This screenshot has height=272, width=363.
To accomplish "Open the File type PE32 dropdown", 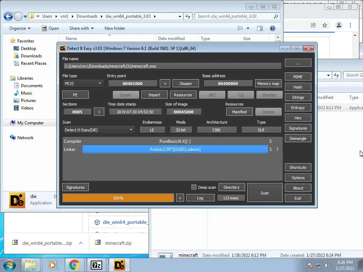I will (83, 84).
